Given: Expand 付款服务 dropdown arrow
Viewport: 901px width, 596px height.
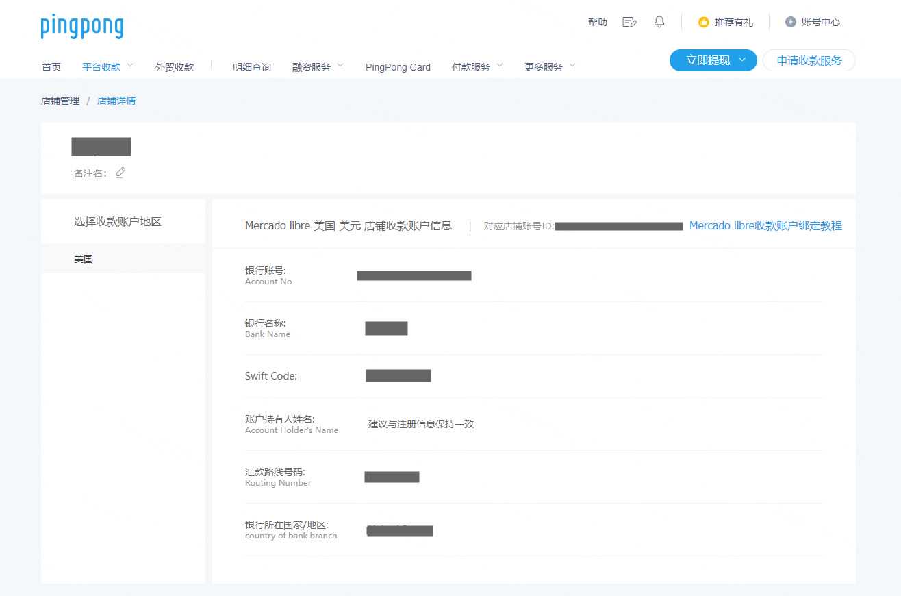Looking at the screenshot, I should 500,66.
